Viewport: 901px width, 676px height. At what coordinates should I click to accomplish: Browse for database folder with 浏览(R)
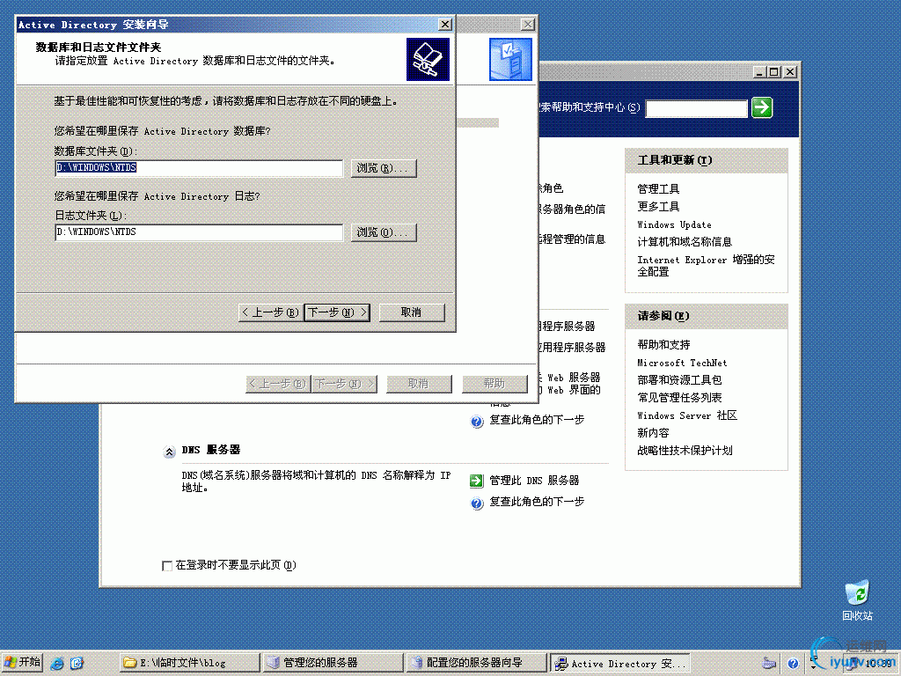[384, 168]
